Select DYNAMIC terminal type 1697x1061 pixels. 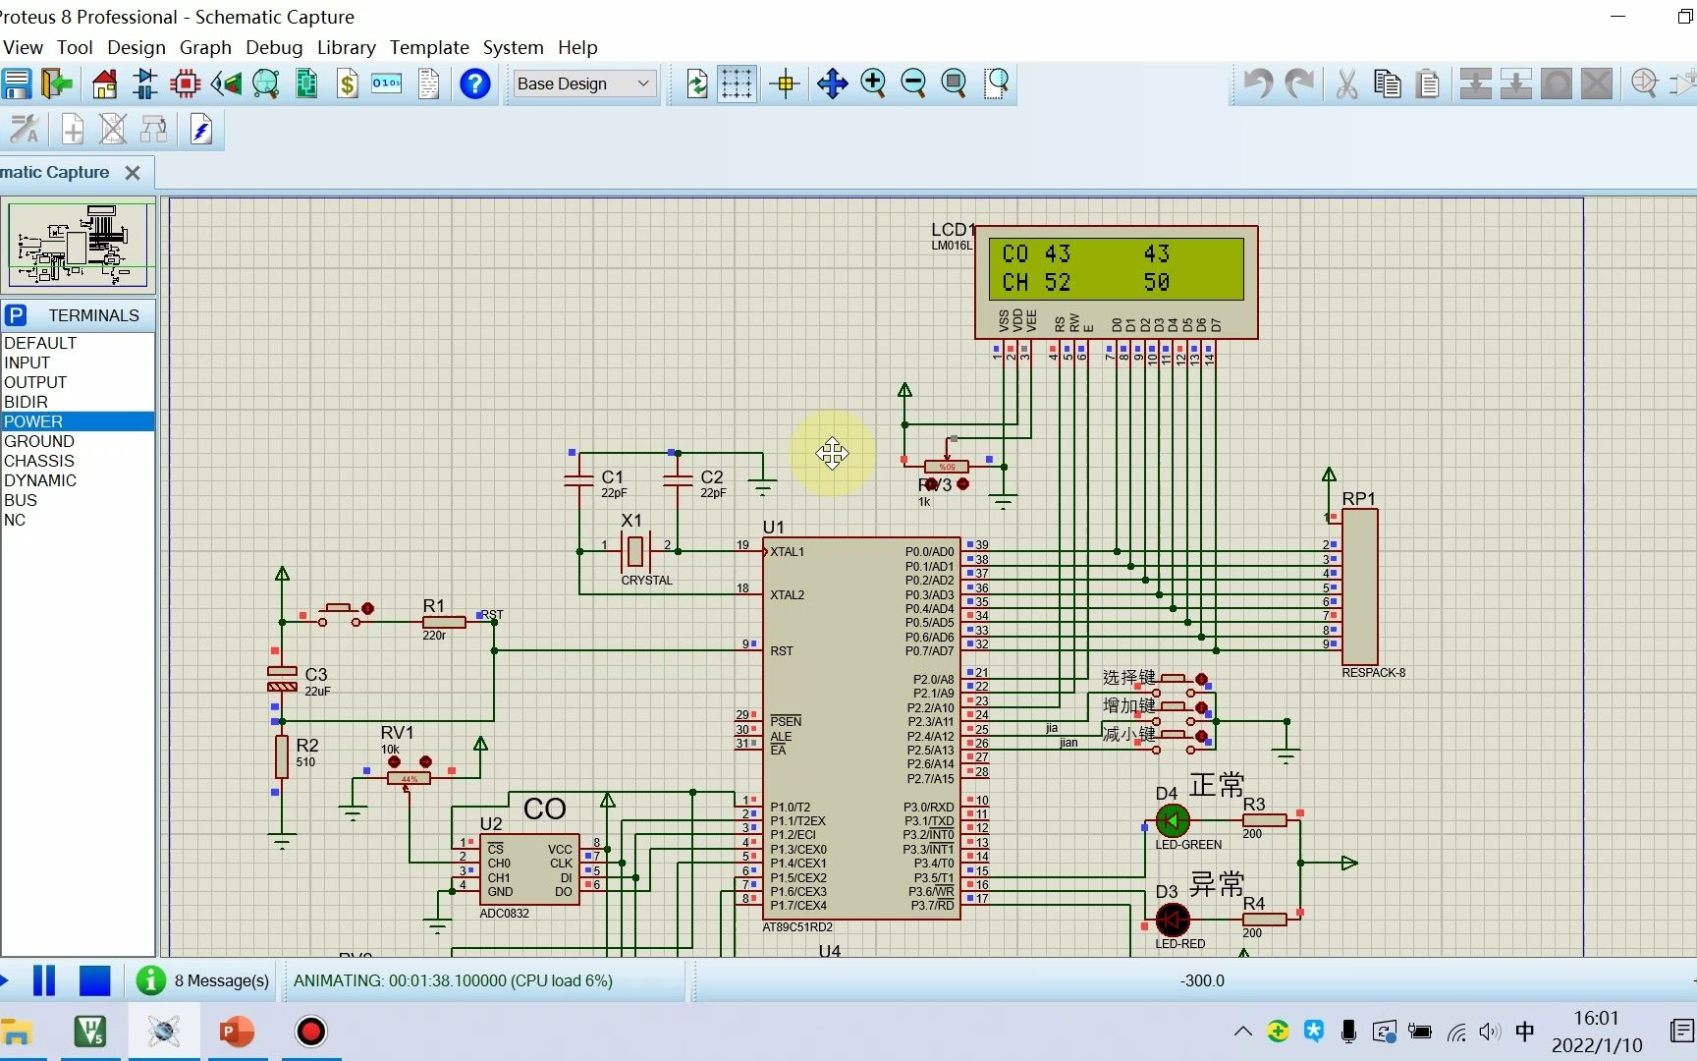point(78,480)
